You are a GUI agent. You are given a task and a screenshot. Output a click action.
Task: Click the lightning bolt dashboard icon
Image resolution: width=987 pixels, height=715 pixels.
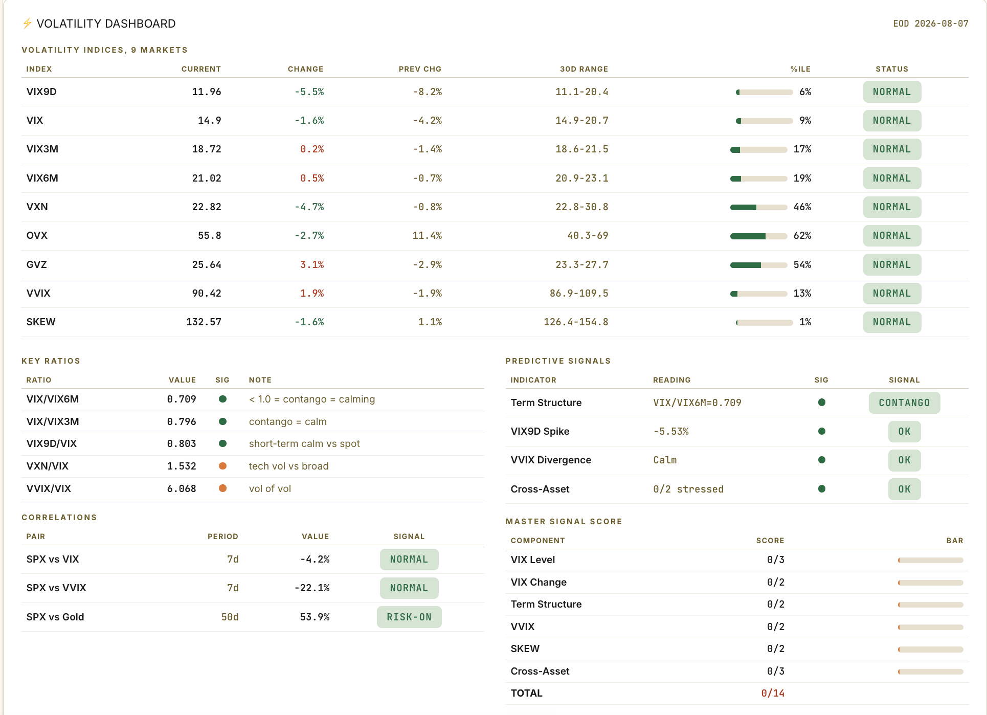pos(27,24)
